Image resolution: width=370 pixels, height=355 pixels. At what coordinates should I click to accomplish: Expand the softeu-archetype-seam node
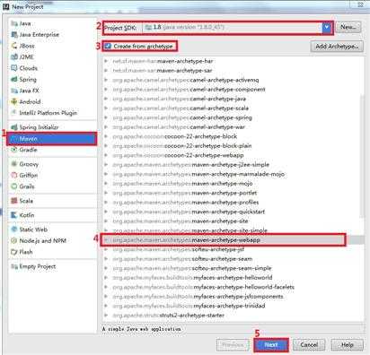[106, 258]
